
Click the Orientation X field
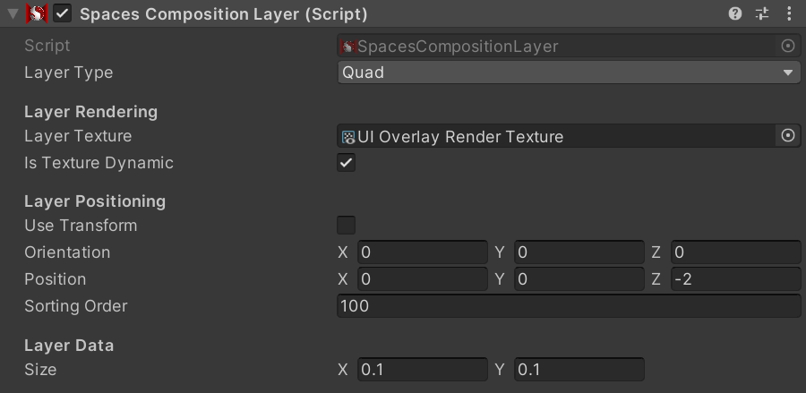(423, 252)
